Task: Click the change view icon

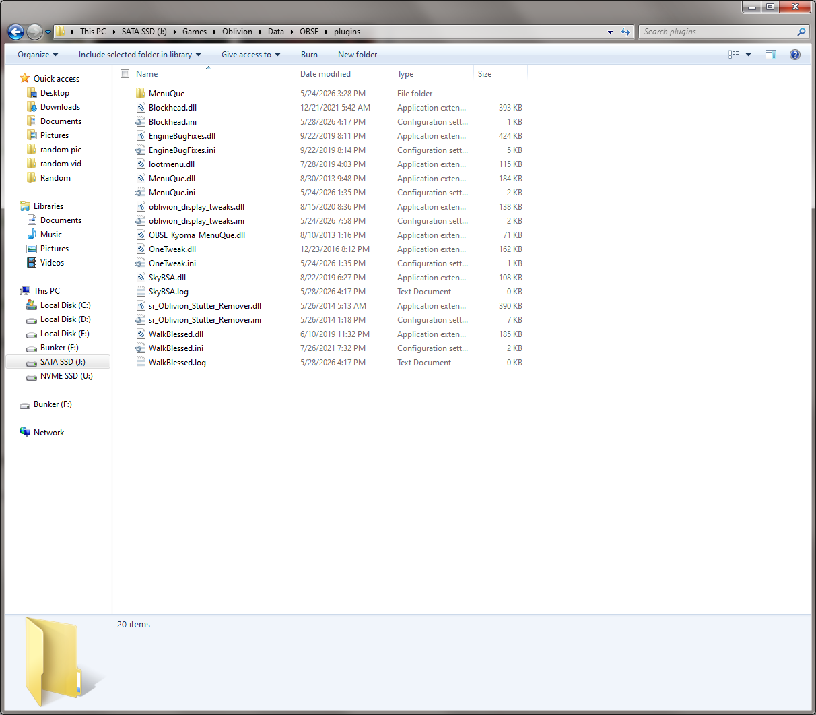Action: [x=734, y=55]
